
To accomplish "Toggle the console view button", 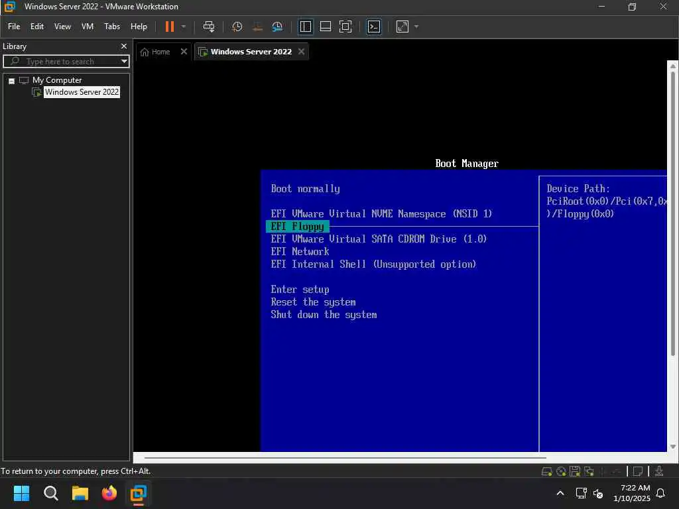I will (x=374, y=27).
